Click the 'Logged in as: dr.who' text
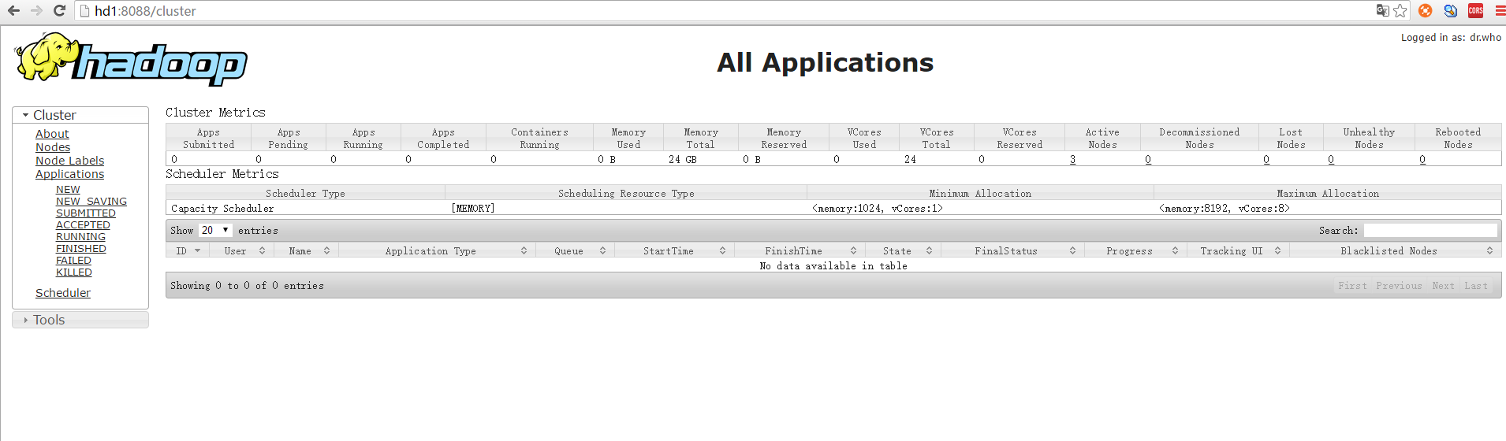The image size is (1506, 441). pyautogui.click(x=1451, y=37)
